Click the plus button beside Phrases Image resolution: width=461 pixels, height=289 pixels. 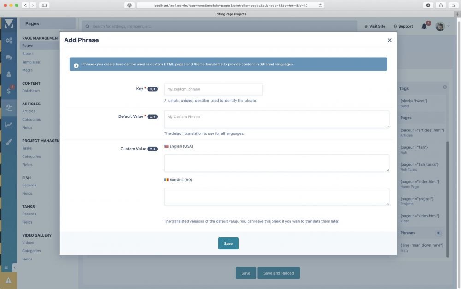(x=438, y=233)
